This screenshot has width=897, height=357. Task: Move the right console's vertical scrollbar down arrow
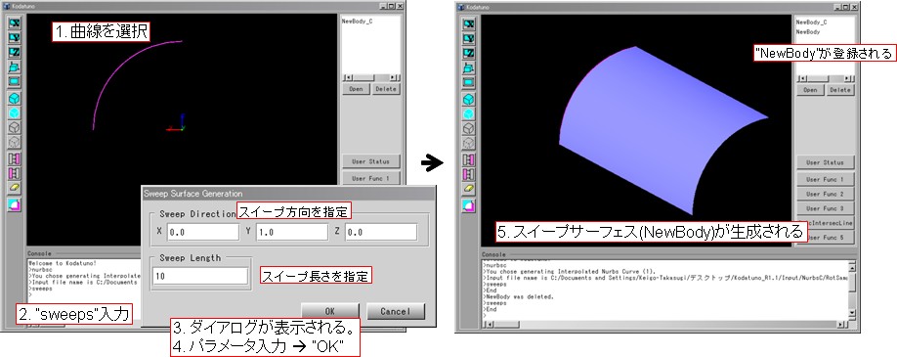coord(852,313)
